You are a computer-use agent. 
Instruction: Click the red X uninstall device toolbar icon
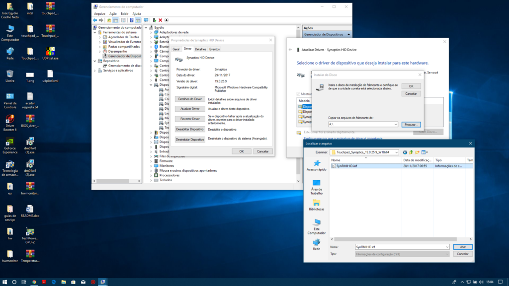click(160, 20)
